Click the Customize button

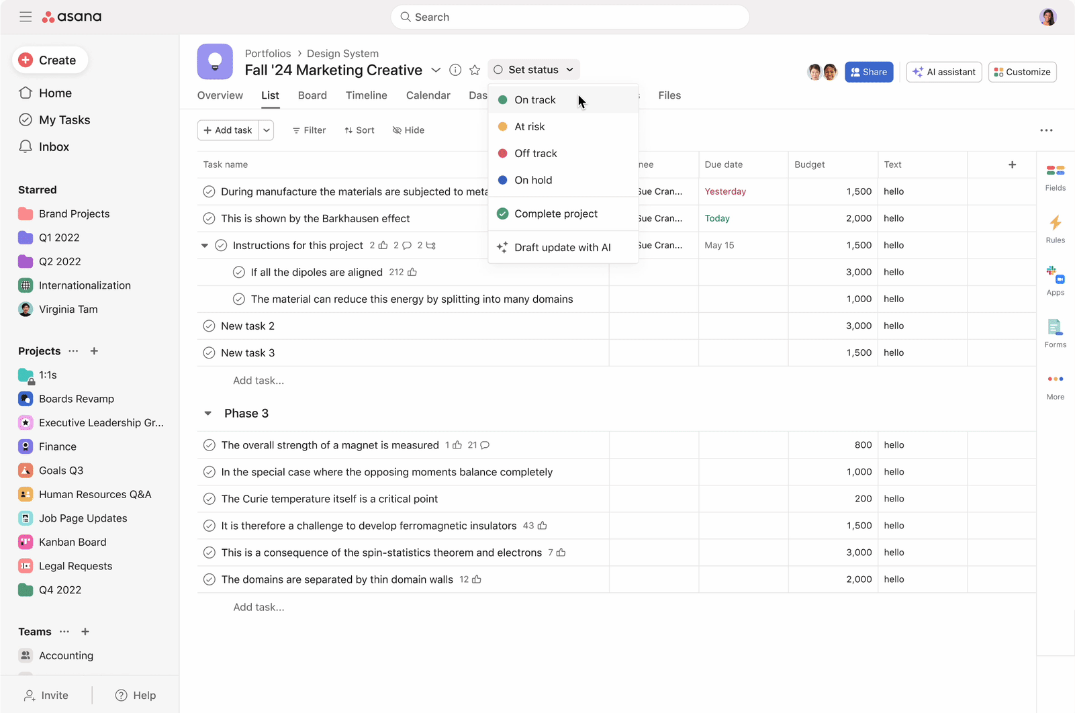click(1022, 72)
